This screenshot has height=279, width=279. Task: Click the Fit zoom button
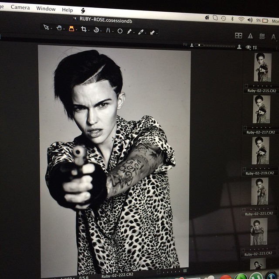coord(185,44)
